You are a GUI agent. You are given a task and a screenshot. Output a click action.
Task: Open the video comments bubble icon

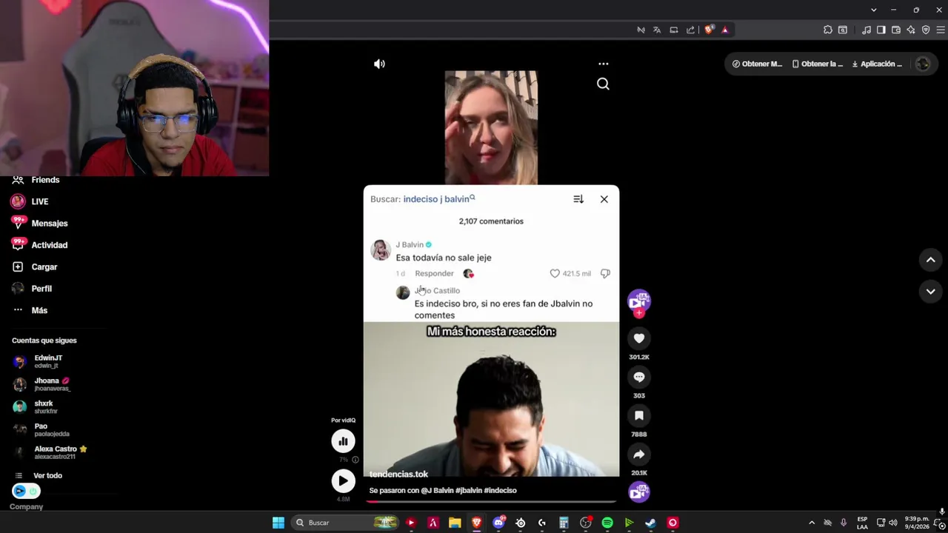(639, 378)
